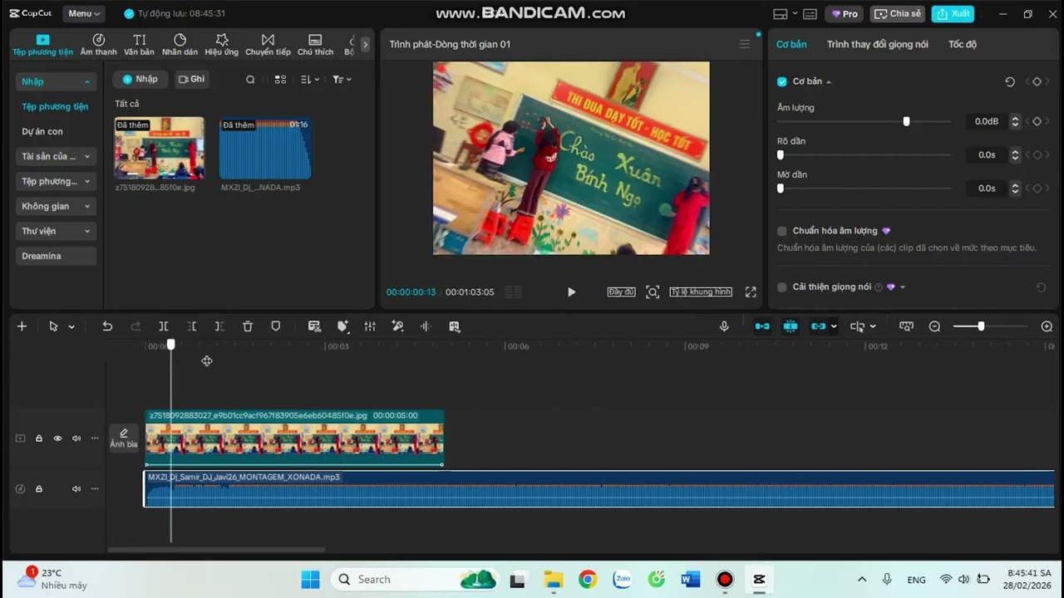Click the timeline zoom in magnifier
Screen dimensions: 1064x598
(x=1047, y=326)
